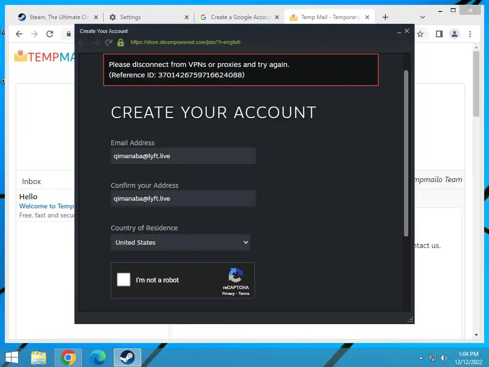Close the Google Account tab

277,17
